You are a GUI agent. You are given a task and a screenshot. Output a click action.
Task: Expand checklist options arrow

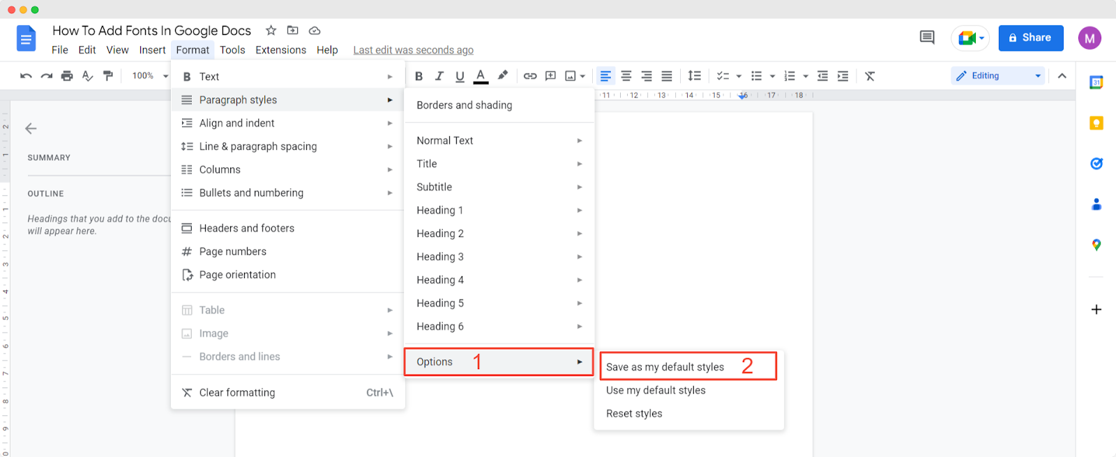click(739, 77)
